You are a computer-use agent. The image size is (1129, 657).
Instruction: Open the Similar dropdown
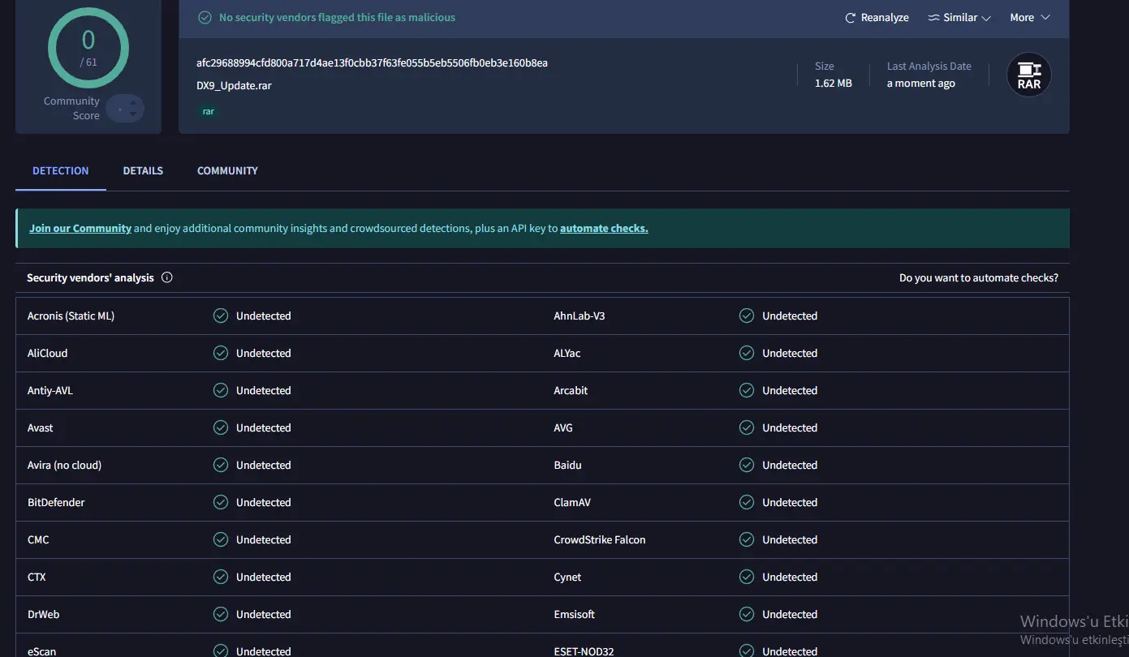pos(960,18)
